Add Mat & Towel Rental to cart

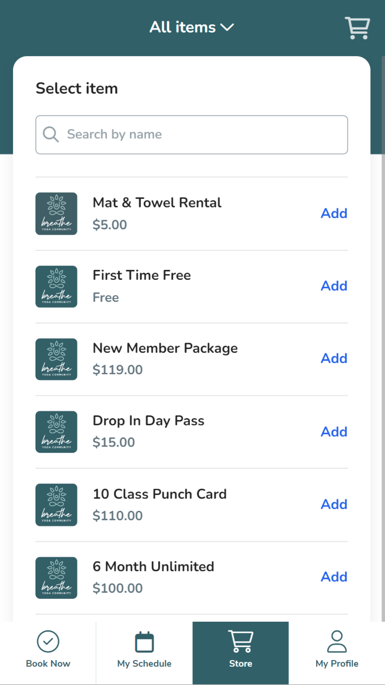(334, 213)
